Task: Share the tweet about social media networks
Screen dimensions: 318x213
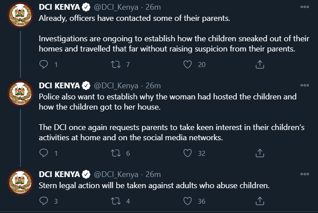Action: click(260, 153)
